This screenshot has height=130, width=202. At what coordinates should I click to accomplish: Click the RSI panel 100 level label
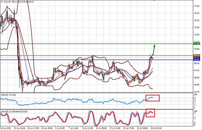click(195, 95)
